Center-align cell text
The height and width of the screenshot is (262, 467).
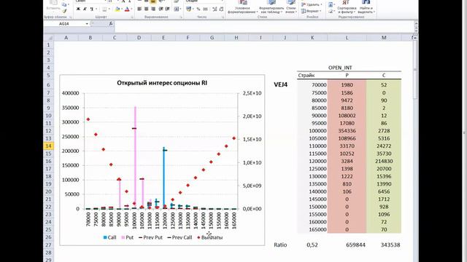[x=146, y=9]
